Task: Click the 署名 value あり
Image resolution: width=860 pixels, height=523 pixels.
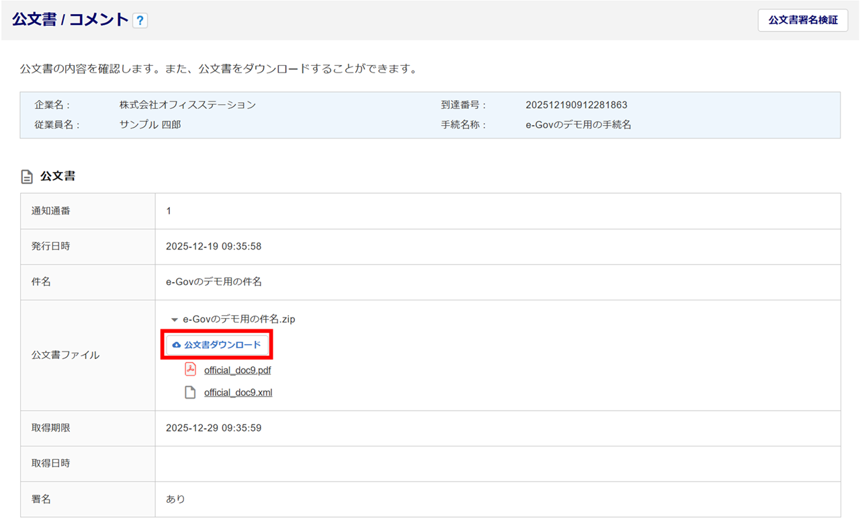Action: pos(175,499)
